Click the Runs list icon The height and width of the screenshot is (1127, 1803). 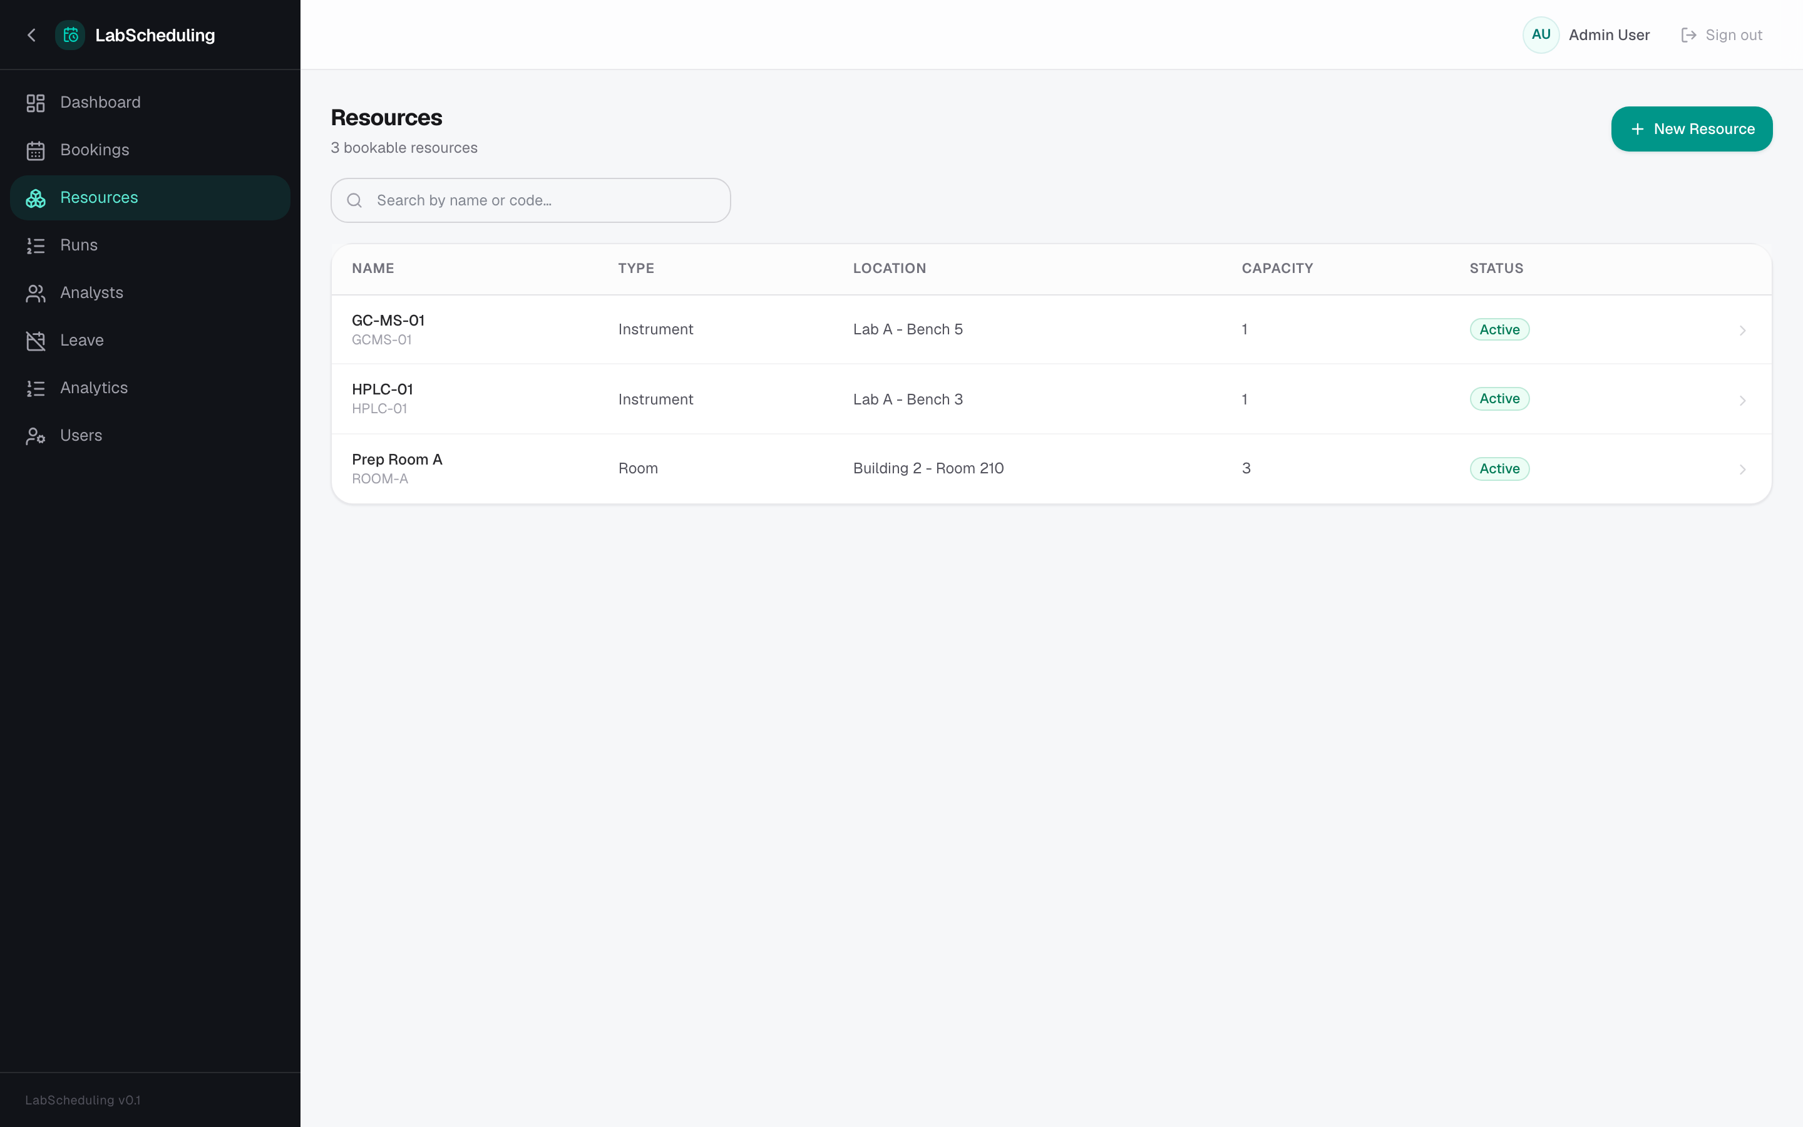coord(36,246)
